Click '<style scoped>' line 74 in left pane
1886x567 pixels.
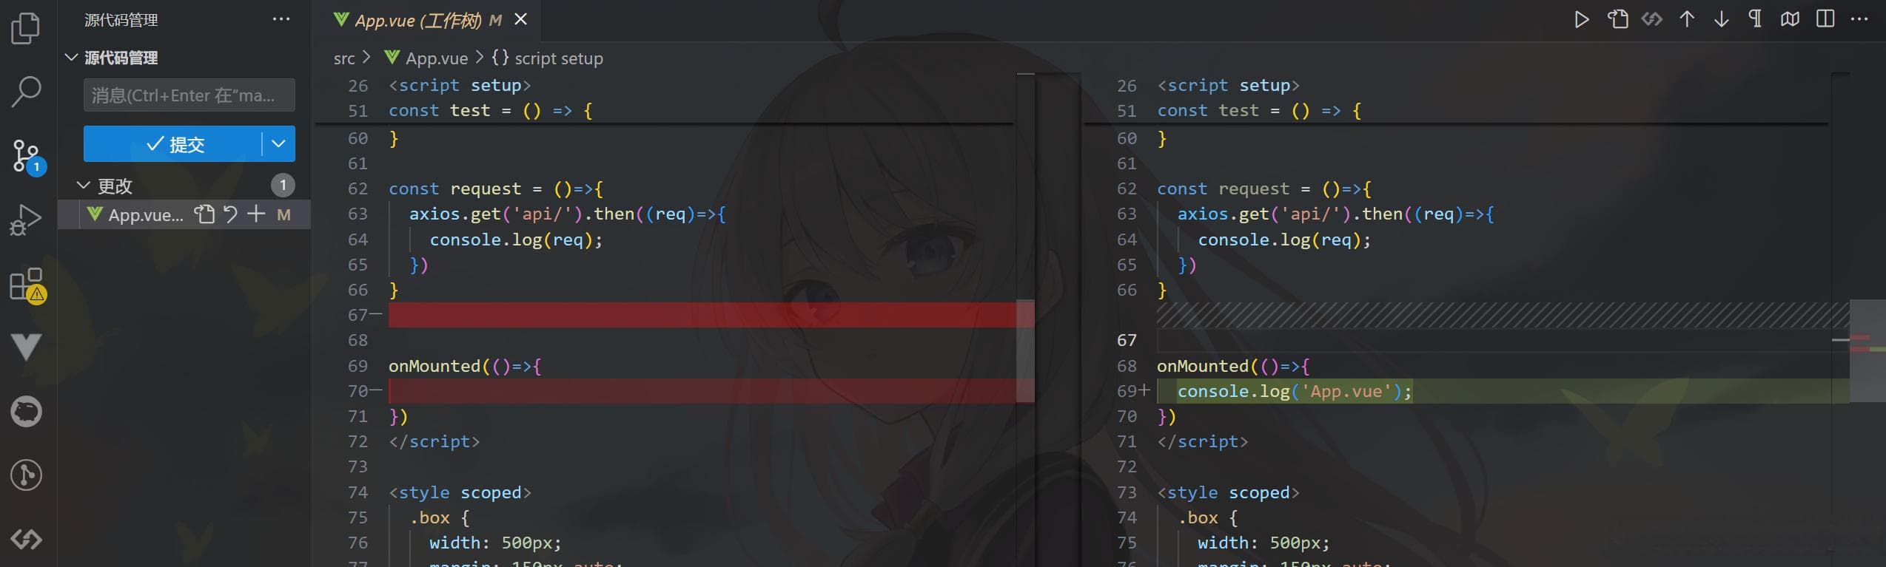tap(460, 492)
